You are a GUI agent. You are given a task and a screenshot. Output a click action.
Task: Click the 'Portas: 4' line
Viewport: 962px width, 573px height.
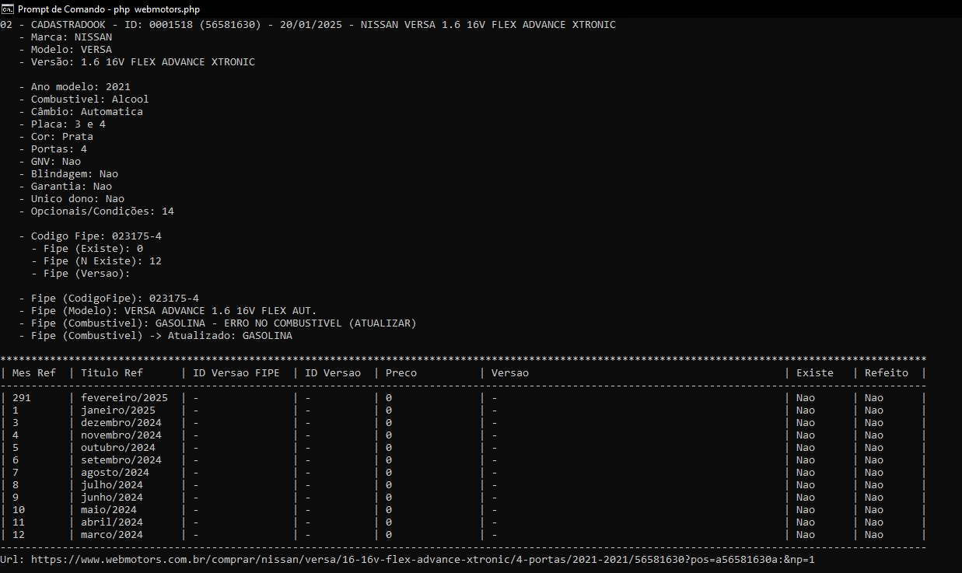[53, 149]
